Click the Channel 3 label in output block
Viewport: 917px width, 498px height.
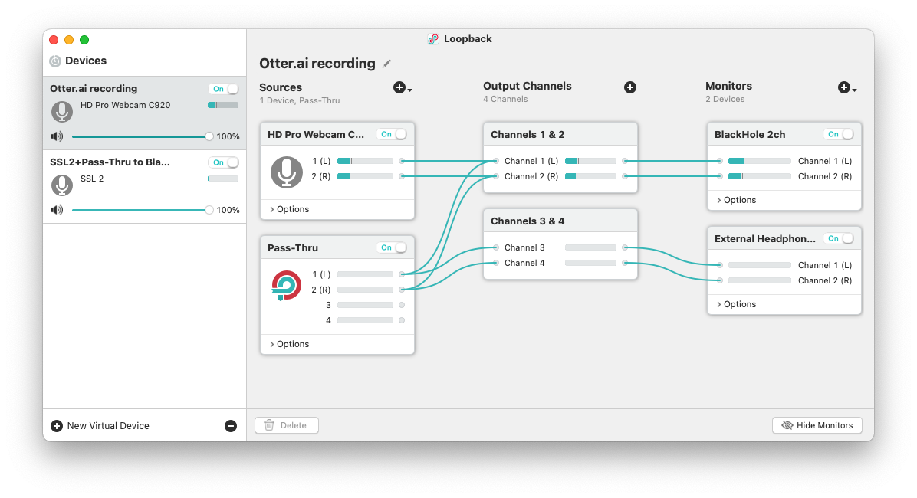tap(524, 247)
